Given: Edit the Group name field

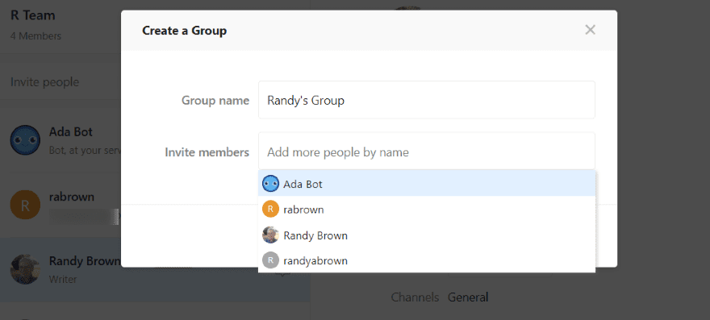Looking at the screenshot, I should 427,100.
